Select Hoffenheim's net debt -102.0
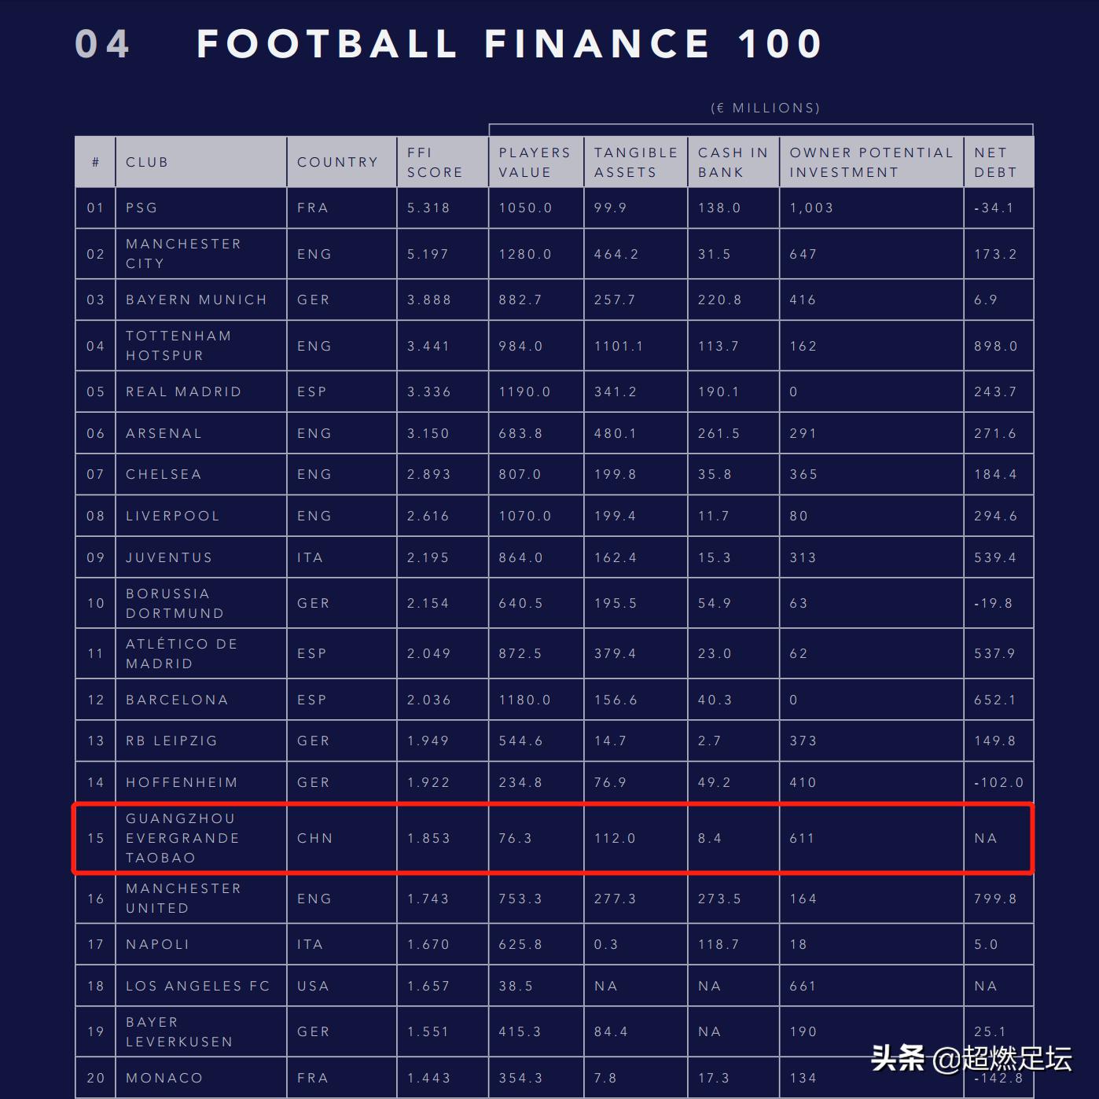This screenshot has height=1099, width=1099. [x=998, y=782]
